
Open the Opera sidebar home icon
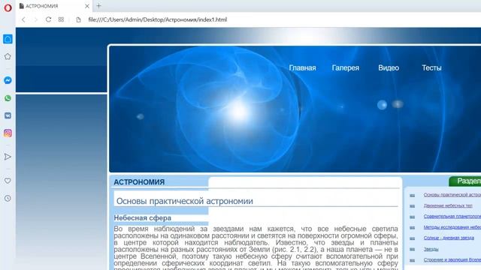8,39
